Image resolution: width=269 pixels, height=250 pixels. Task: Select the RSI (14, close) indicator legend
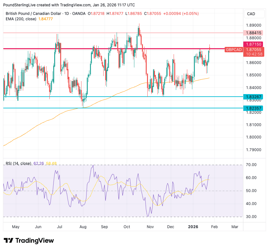coord(18,163)
